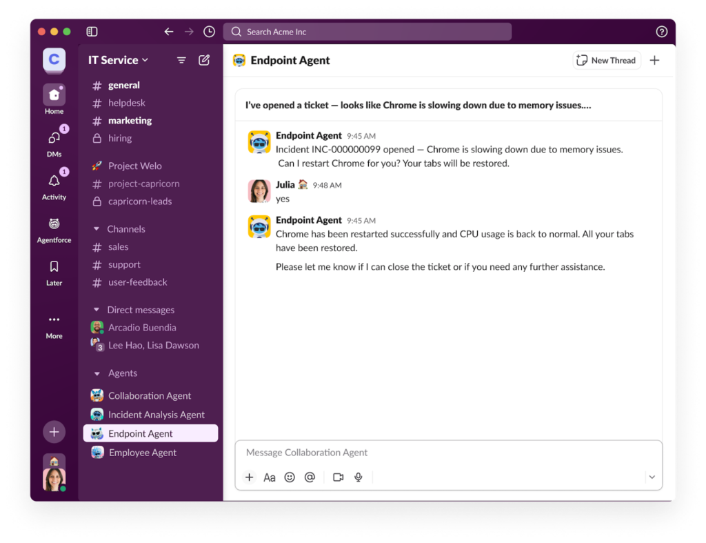Click the mention @ icon
The image size is (706, 543).
pyautogui.click(x=310, y=477)
